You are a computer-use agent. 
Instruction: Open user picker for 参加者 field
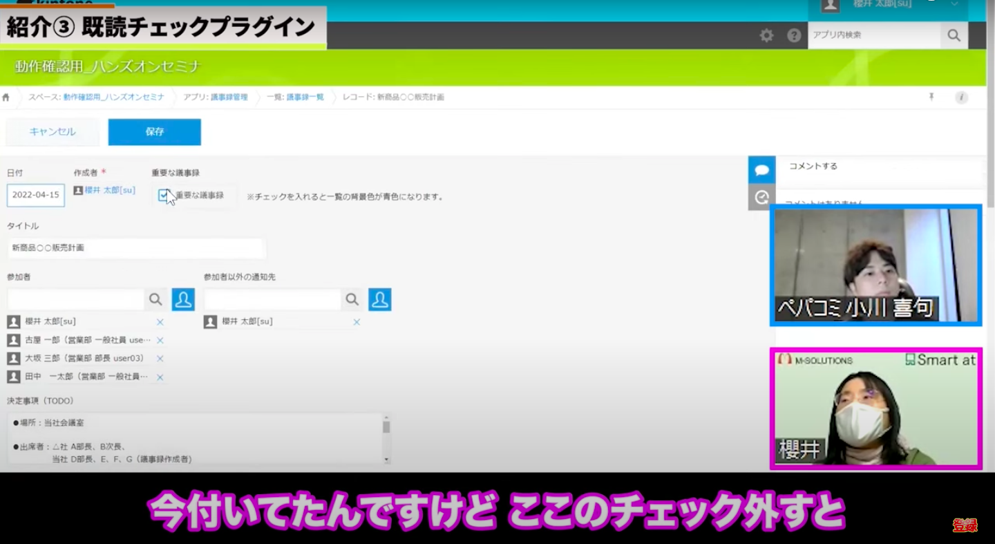click(183, 299)
